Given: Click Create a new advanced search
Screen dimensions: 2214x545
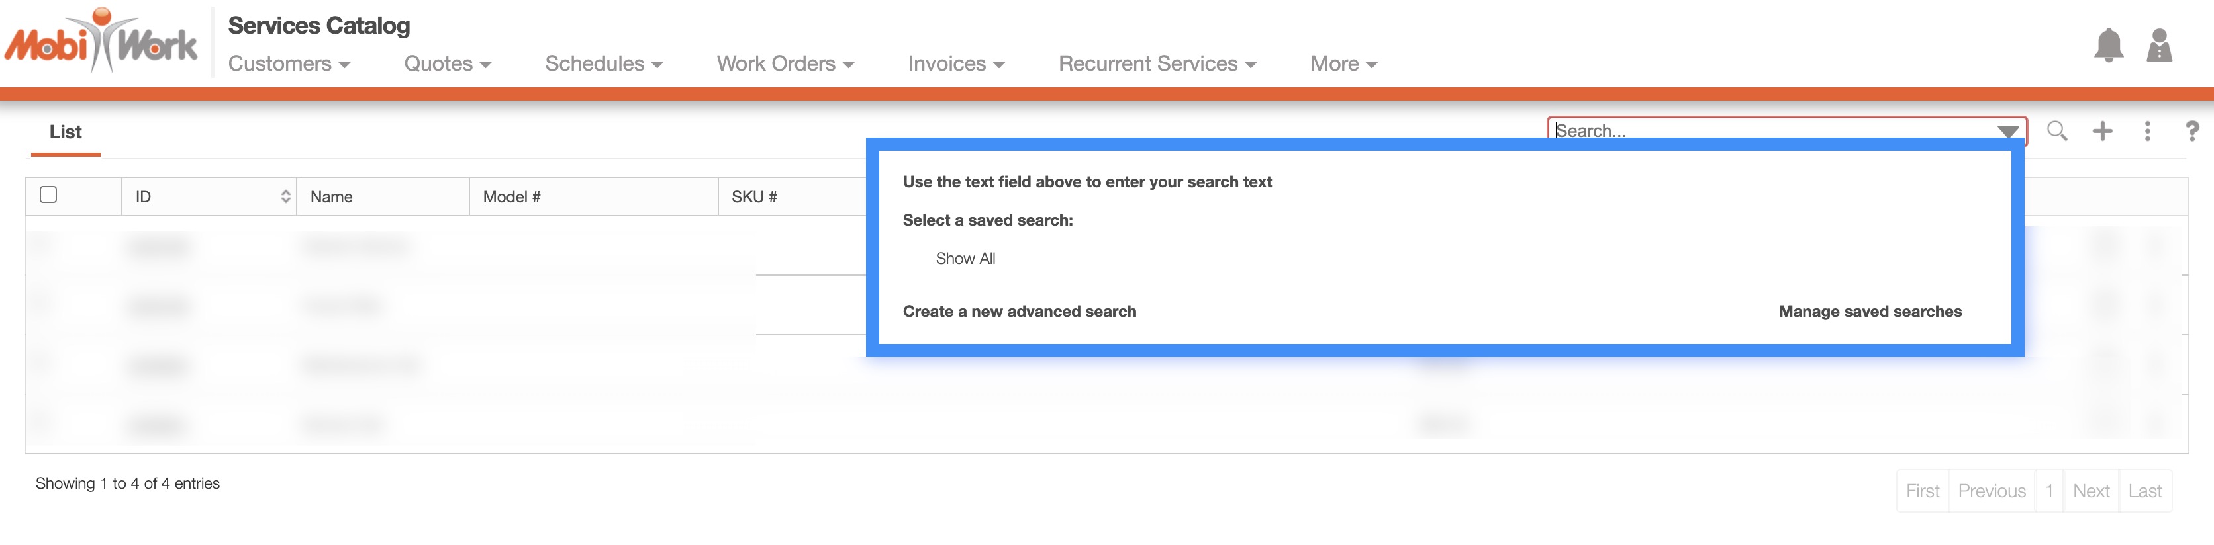Looking at the screenshot, I should point(1020,312).
